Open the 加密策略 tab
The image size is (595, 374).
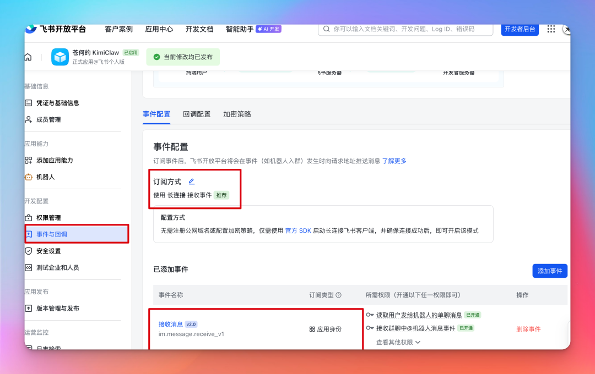(x=237, y=114)
